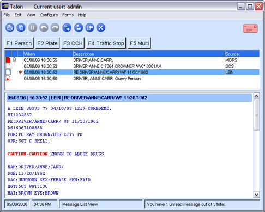Screen dimensions: 265x212
Task: Click the message detail scroll down arrow
Action: click(256, 195)
